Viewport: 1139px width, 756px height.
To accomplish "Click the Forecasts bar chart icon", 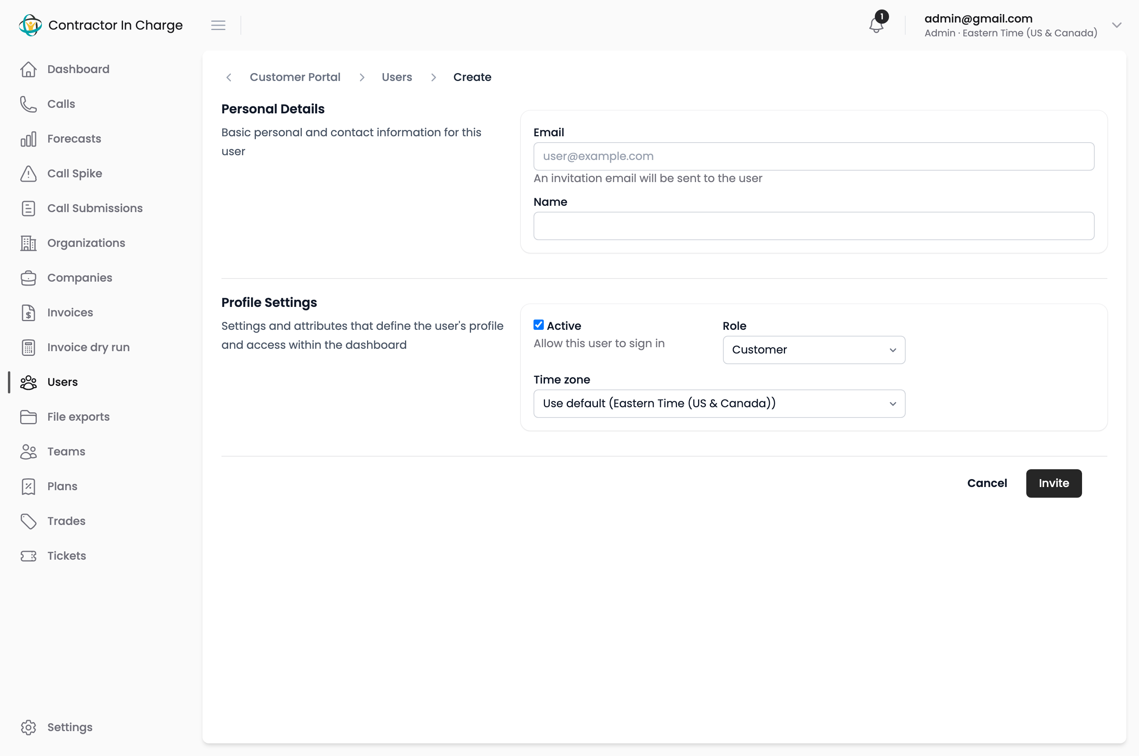I will pyautogui.click(x=28, y=139).
